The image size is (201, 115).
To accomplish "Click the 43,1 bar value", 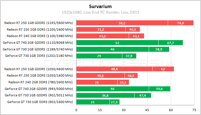I will click(x=136, y=36).
